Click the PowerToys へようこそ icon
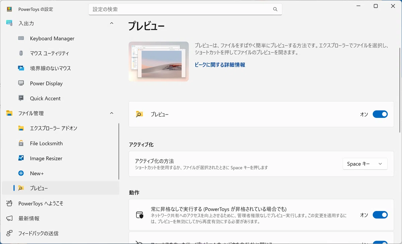402x244 pixels. point(9,203)
